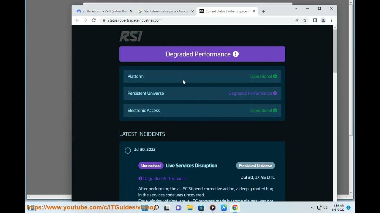Open the notification count badge
The height and width of the screenshot is (213, 380).
click(x=349, y=208)
